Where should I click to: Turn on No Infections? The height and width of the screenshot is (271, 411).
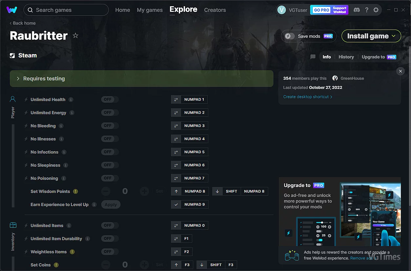point(110,152)
